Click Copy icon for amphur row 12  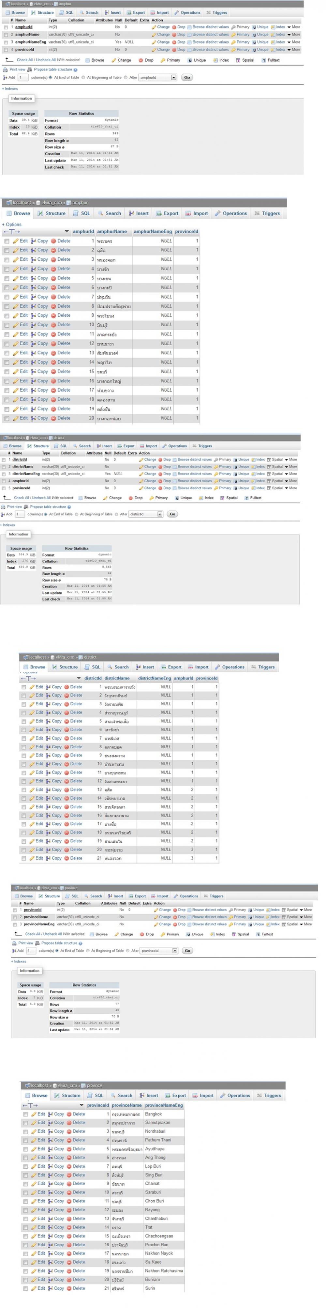34,344
